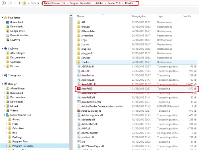The image size is (199, 150).
Task: Select the AdobeCollabSync application icon
Action: (79, 111)
